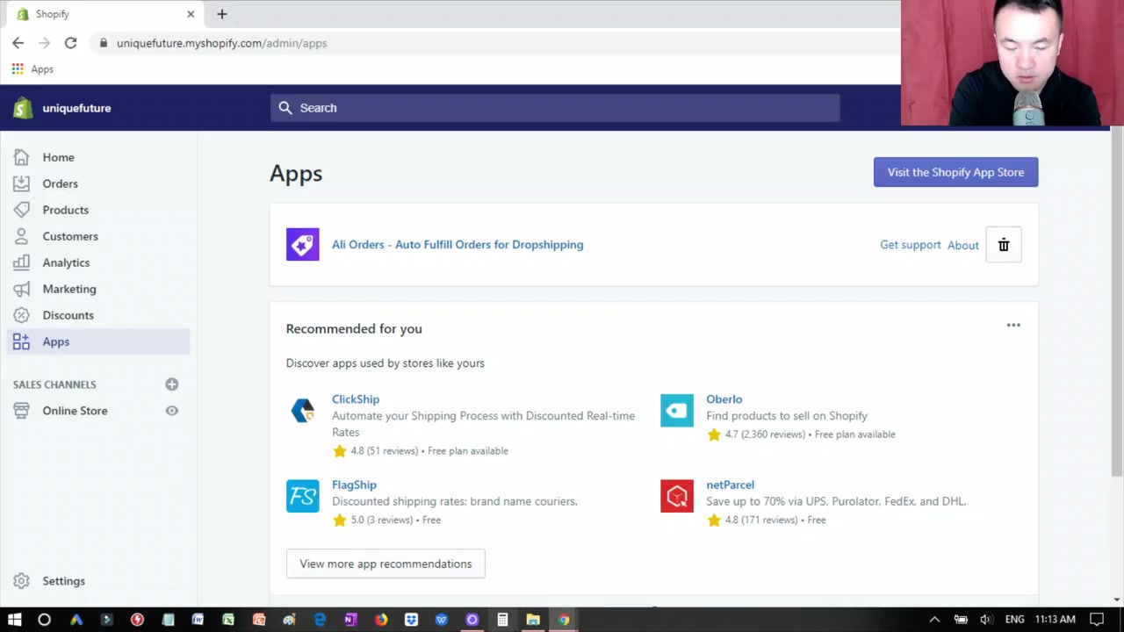Open Home from the sidebar
Viewport: 1124px width, 632px height.
[x=58, y=157]
